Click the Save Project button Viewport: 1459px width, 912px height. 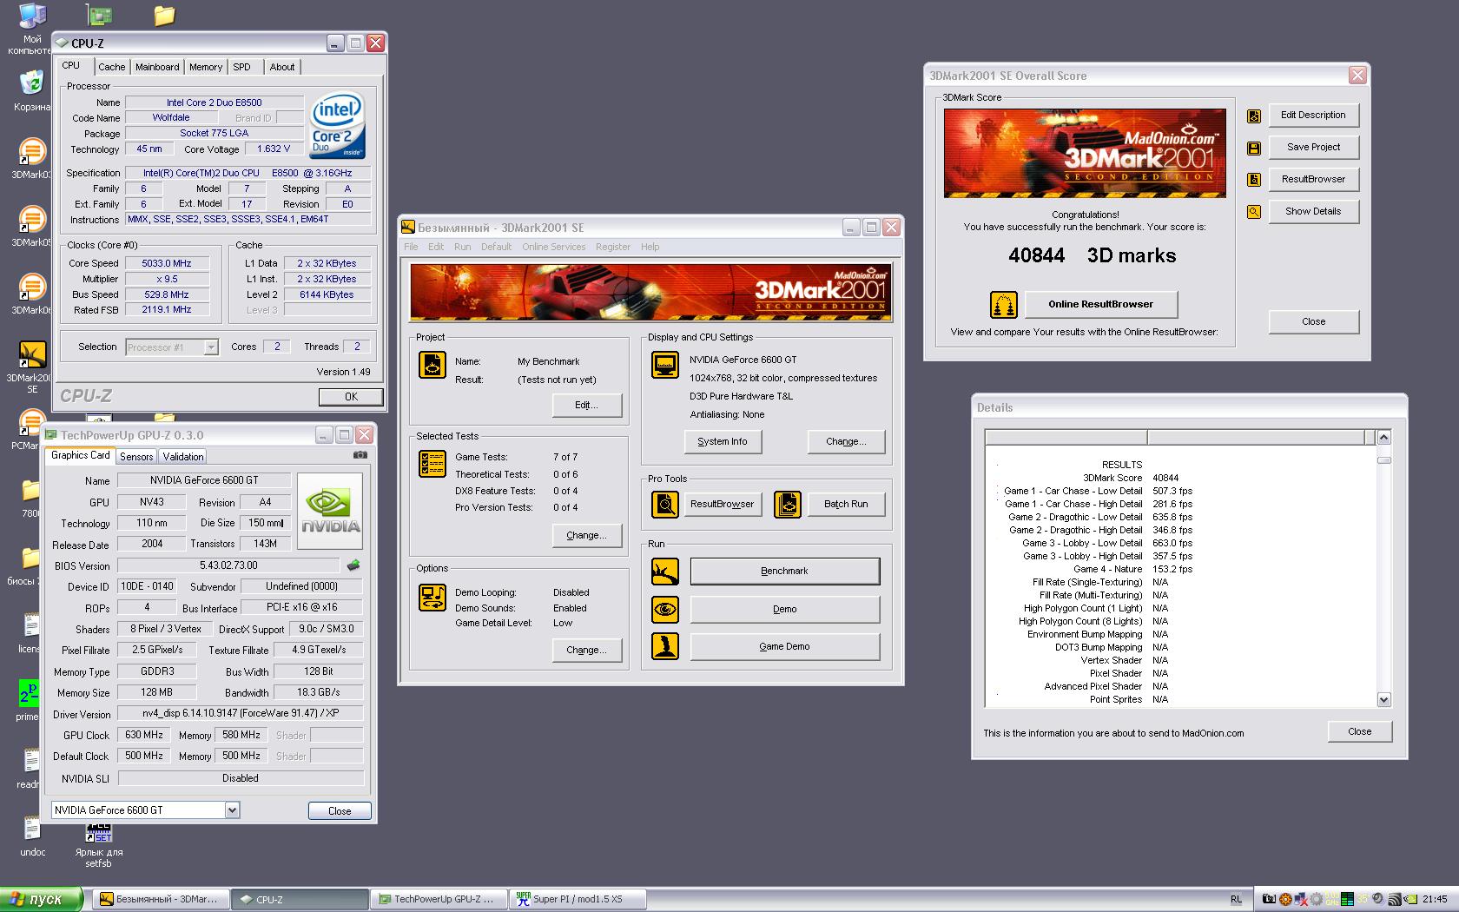point(1313,148)
